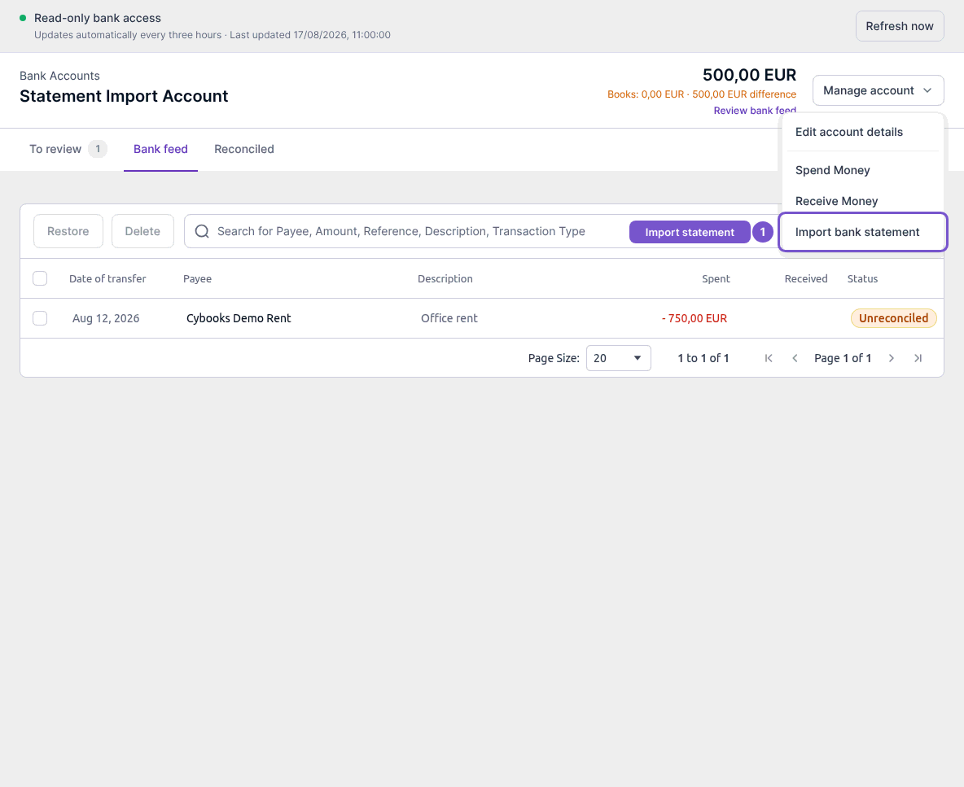Screen dimensions: 964x787
Task: Click the Statement Import Account title
Action: (x=124, y=96)
